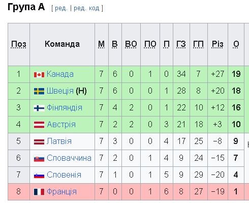Click the 'Поз' column header abbreviation
This screenshot has height=203, width=249.
coord(19,44)
